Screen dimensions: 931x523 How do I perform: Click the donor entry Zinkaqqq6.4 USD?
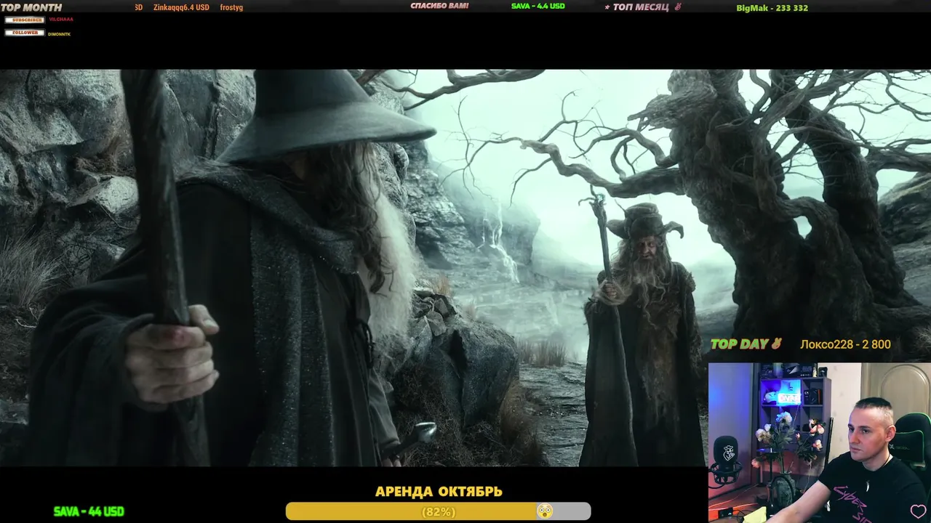181,7
